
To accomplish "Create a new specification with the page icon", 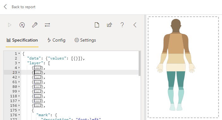I will [x=97, y=25].
